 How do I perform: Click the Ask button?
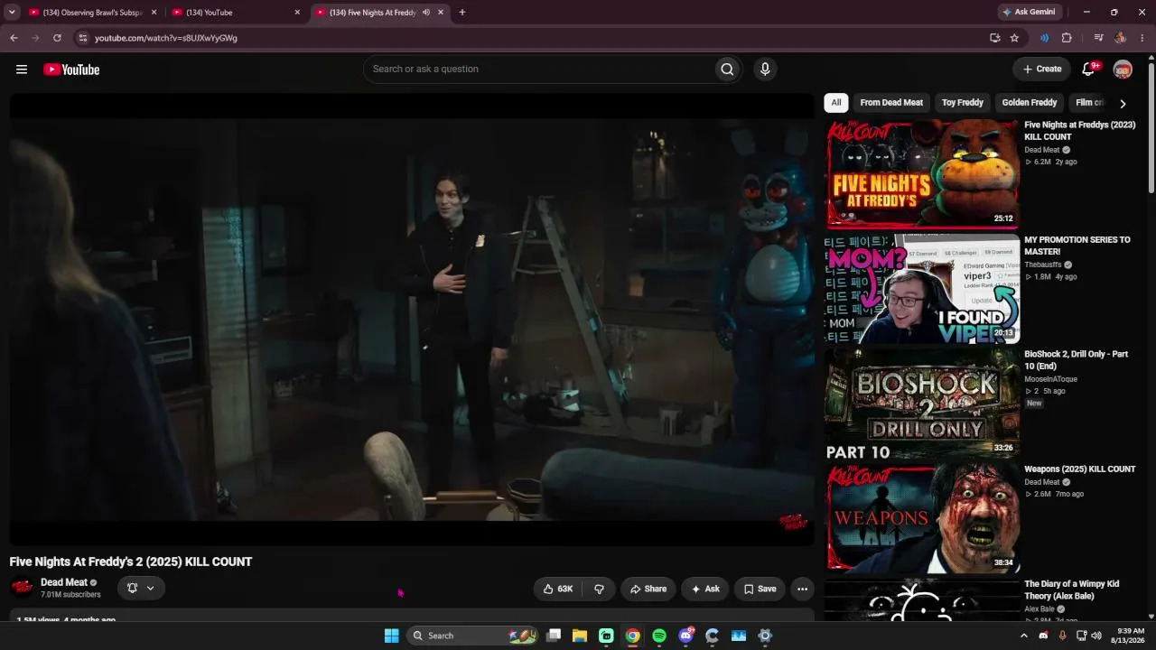tap(705, 589)
